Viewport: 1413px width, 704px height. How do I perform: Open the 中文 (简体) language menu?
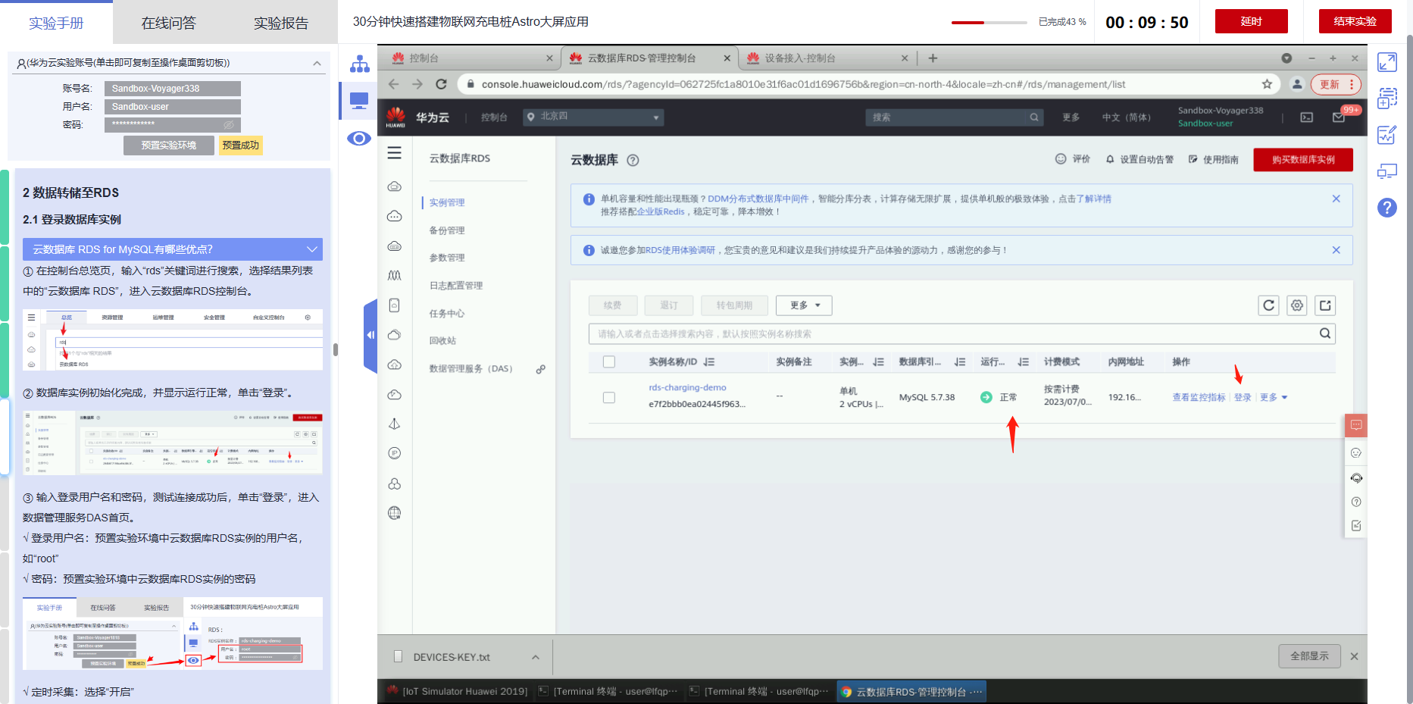[1126, 117]
